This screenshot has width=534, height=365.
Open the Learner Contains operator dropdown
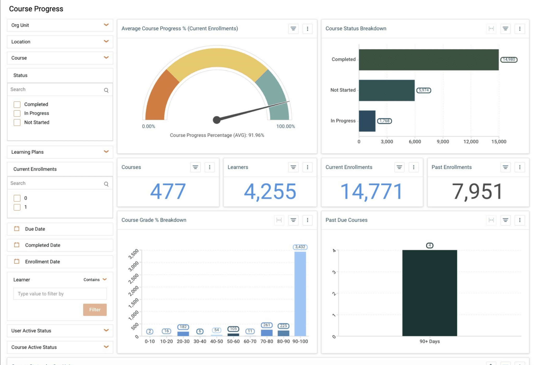point(95,280)
